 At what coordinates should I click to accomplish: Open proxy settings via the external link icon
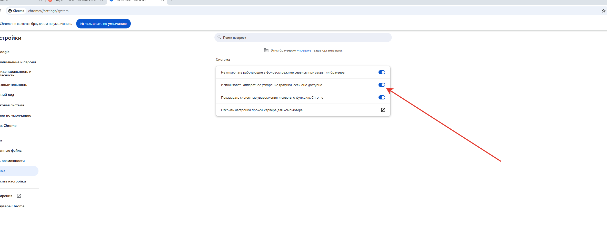pyautogui.click(x=383, y=110)
